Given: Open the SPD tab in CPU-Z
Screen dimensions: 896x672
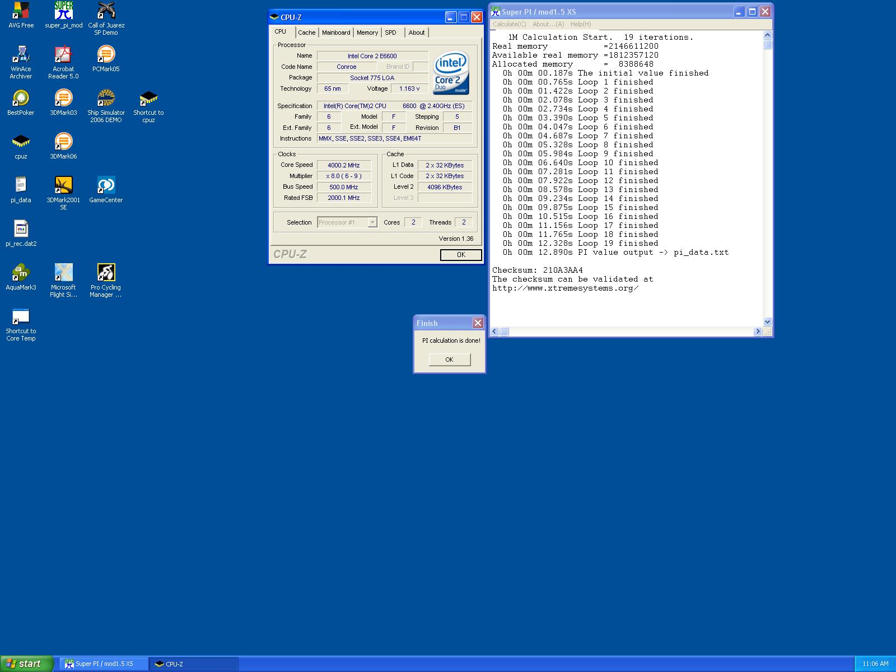Looking at the screenshot, I should tap(391, 32).
